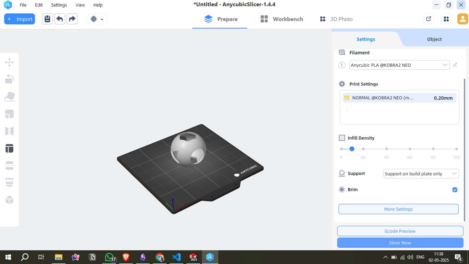Click the export/share icon top right
Screen dimensions: 469x264
428,19
